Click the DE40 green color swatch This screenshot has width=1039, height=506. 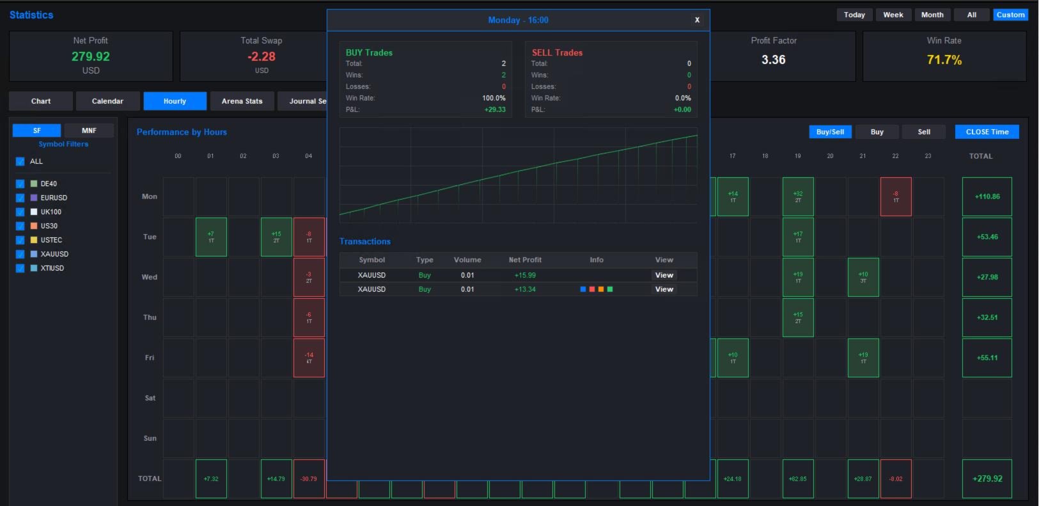(x=34, y=184)
